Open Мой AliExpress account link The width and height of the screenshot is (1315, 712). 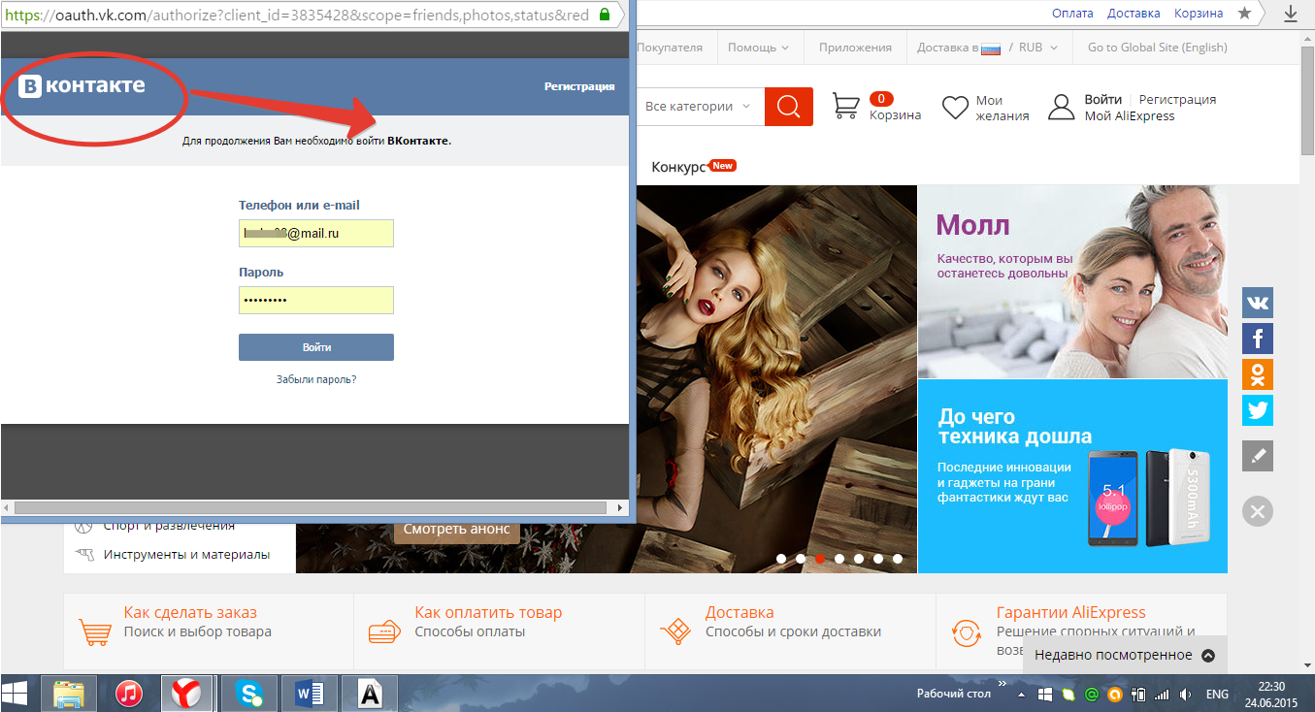click(x=1130, y=116)
